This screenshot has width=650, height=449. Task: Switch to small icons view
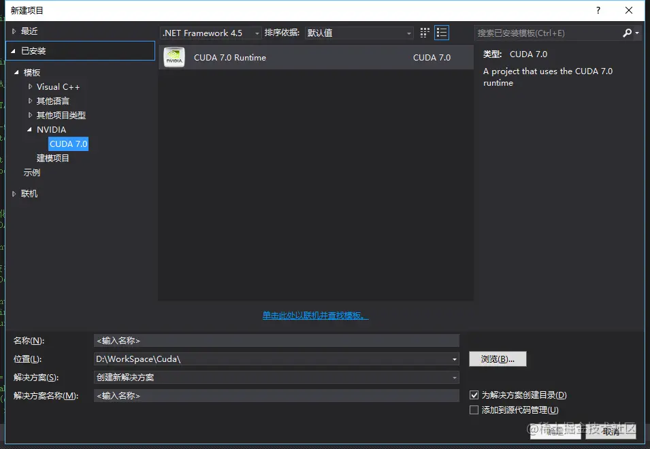coord(425,33)
